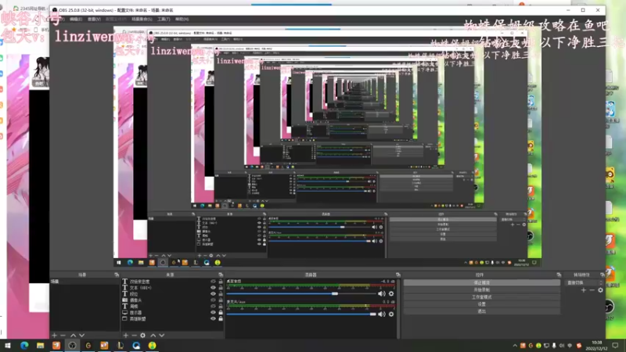626x352 pixels.
Task: Remove a transition with the main Scene Transitions minus icon
Action: (592, 290)
